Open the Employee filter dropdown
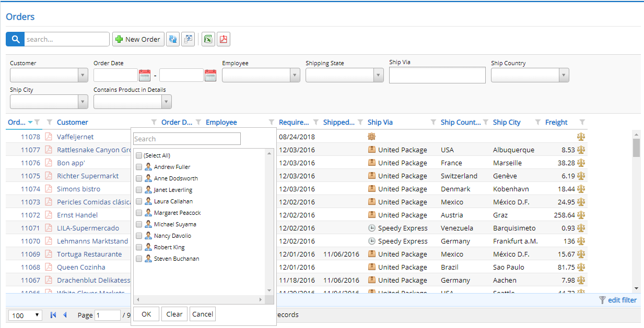The height and width of the screenshot is (328, 644). (295, 75)
